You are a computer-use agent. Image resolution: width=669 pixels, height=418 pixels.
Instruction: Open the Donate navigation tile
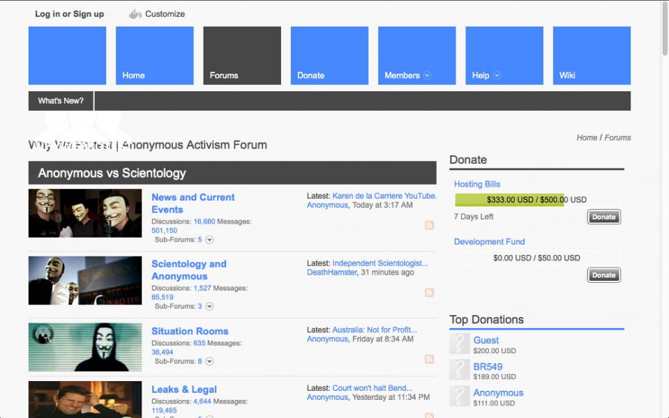329,56
